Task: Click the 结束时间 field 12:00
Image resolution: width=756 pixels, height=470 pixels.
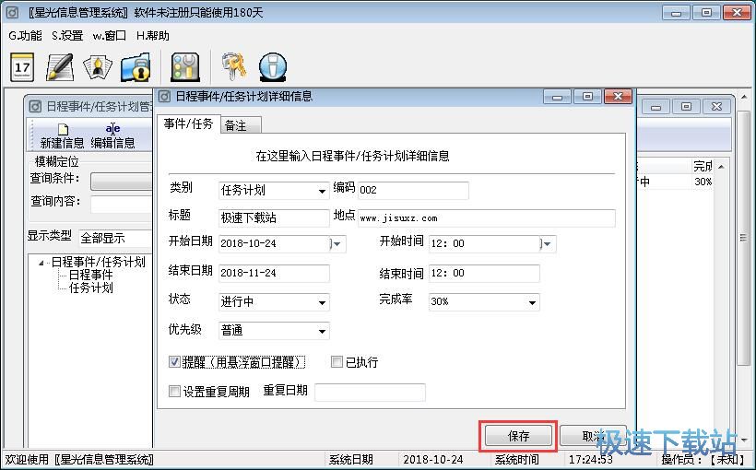Action: pos(484,274)
